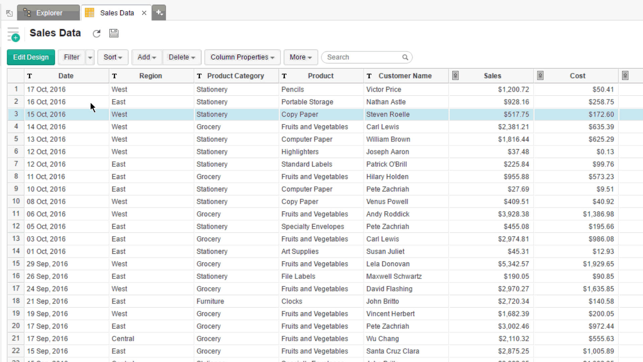Close the Sales Data tab
643x362 pixels.
pos(144,13)
